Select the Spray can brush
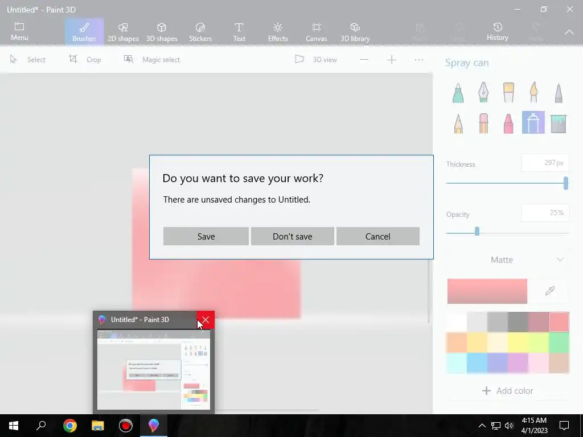Viewport: 583px width, 437px height. 533,122
